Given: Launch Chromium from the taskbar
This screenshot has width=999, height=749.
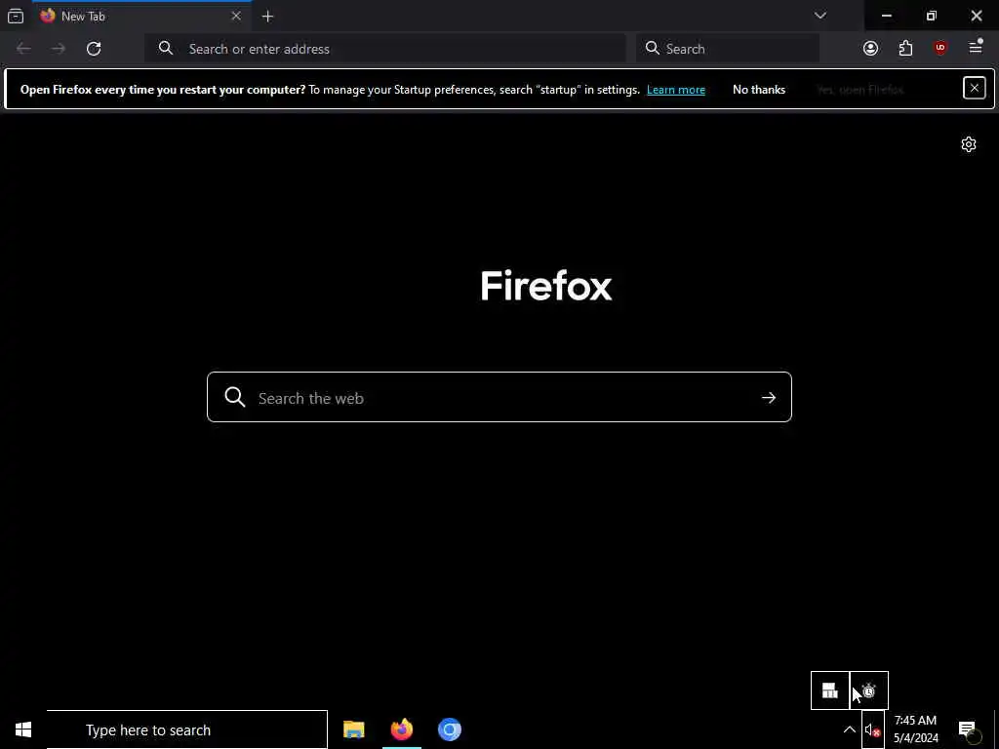Looking at the screenshot, I should pos(449,729).
